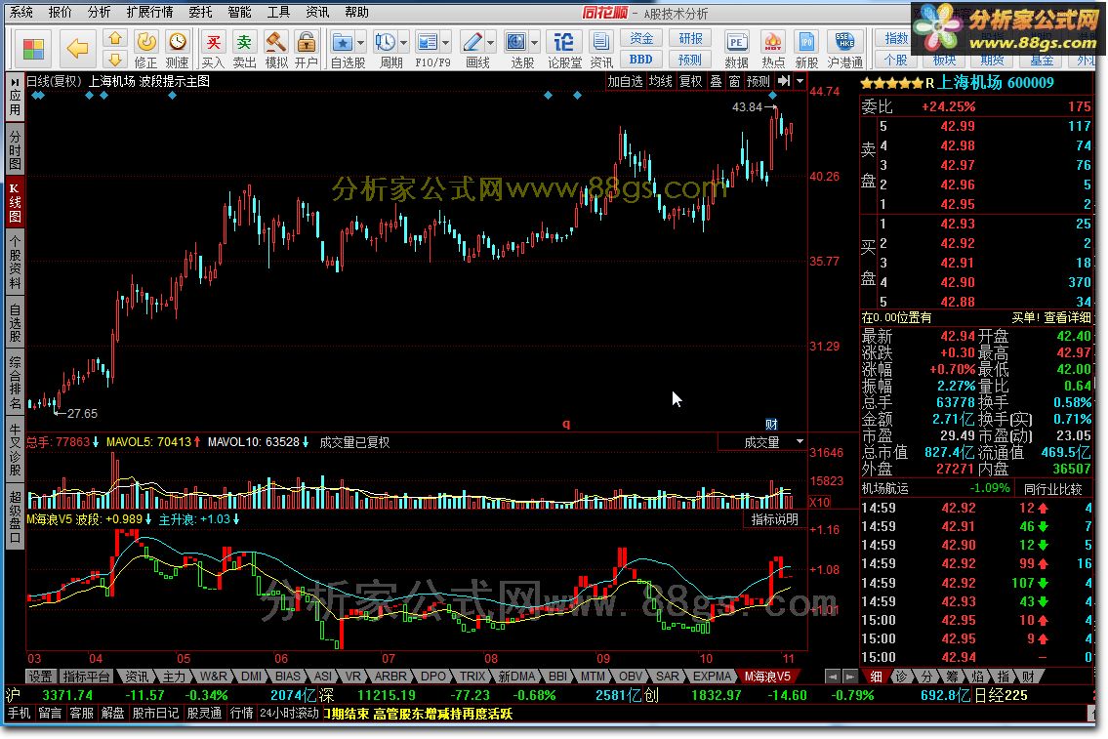Switch to the EXPMA indicator tab

point(712,677)
